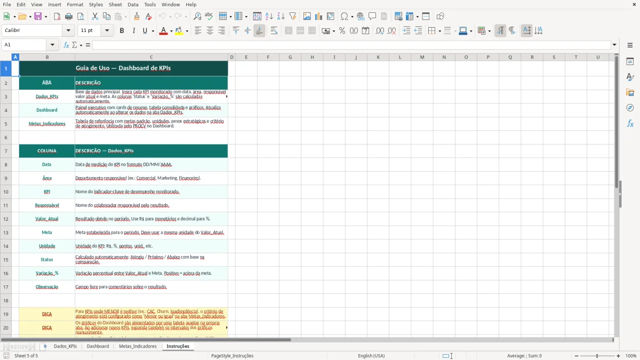
Task: Click the Insert image icon
Action: click(x=307, y=17)
